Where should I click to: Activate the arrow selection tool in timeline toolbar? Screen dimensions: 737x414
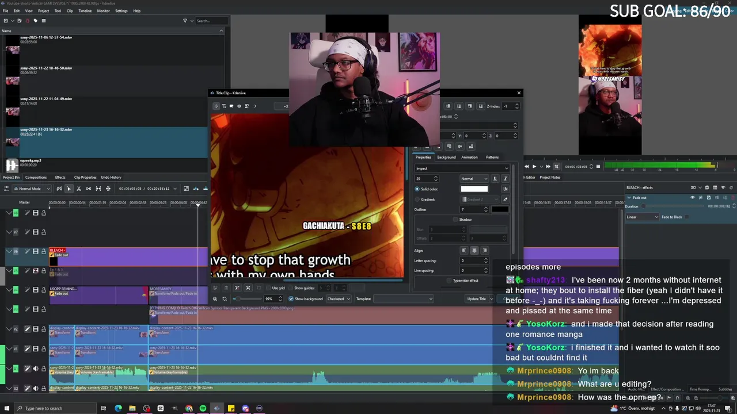click(69, 189)
